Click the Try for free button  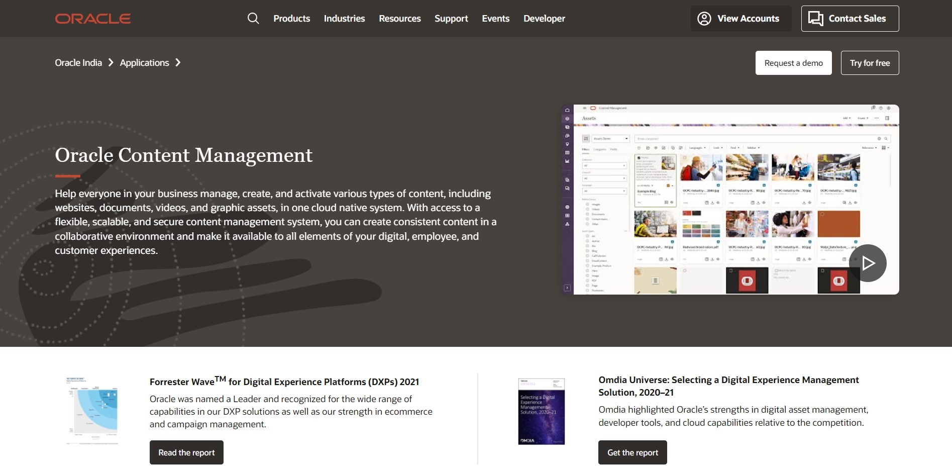coord(870,63)
